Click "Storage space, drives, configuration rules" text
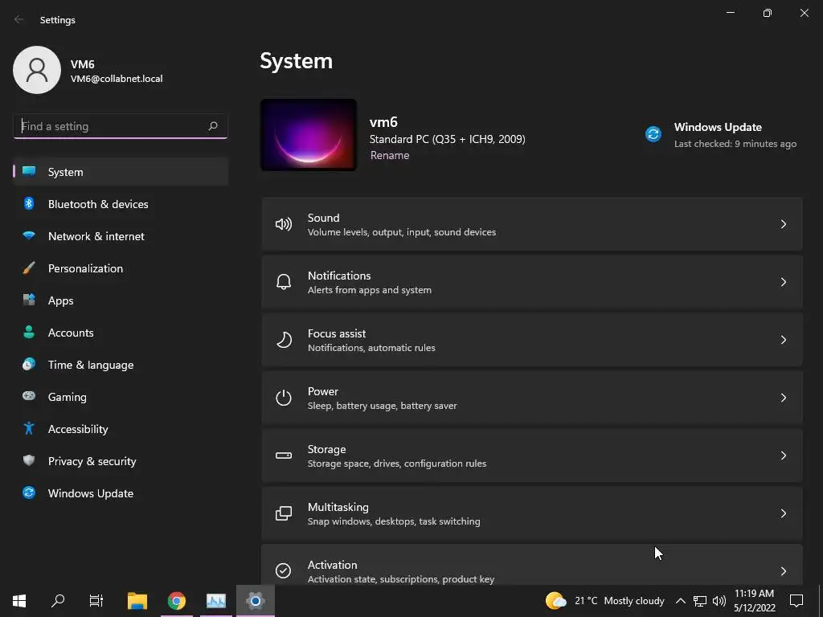 (x=397, y=464)
